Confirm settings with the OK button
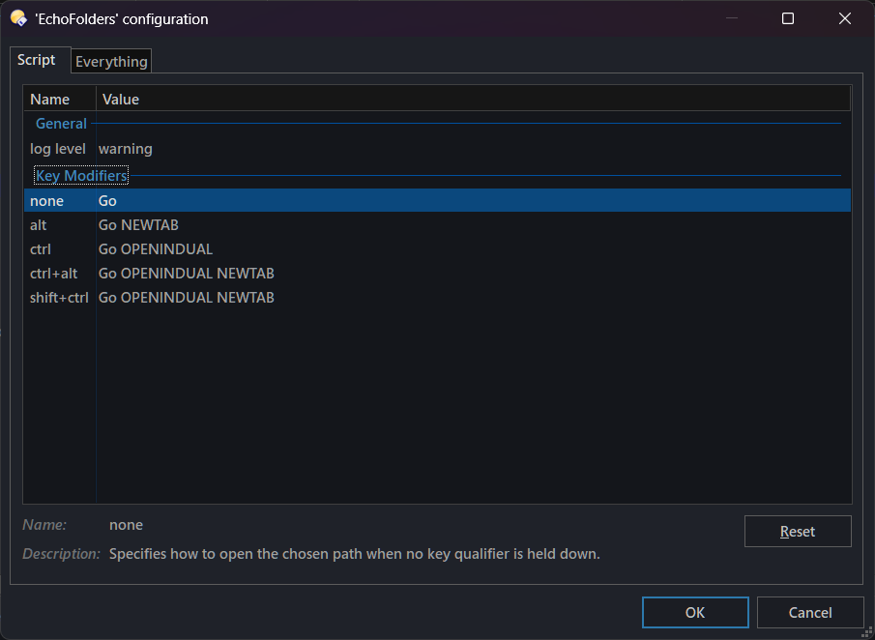 [x=694, y=612]
